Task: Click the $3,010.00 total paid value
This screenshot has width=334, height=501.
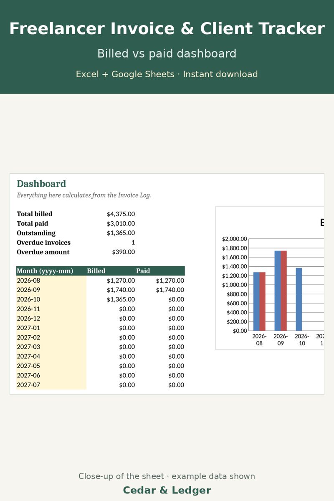Action: (x=121, y=223)
